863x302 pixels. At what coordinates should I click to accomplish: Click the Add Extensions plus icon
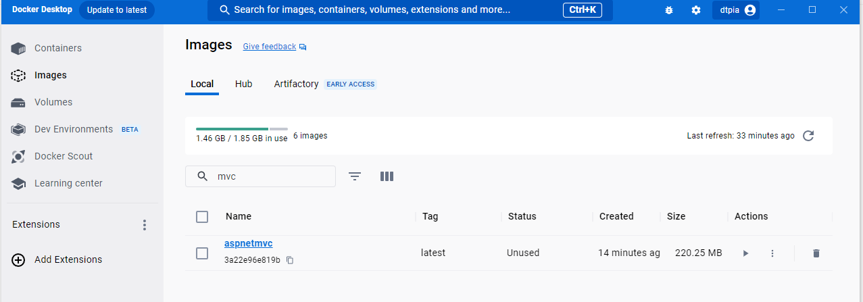[18, 260]
